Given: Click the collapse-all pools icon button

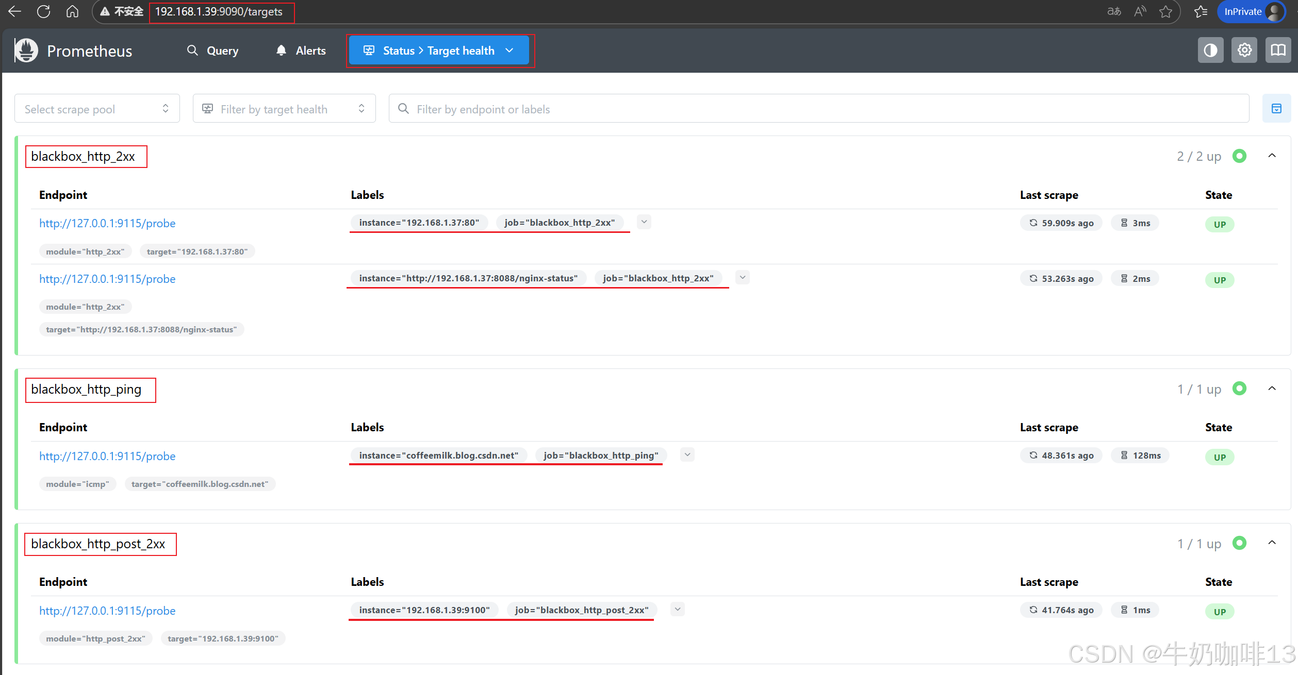Looking at the screenshot, I should 1276,109.
